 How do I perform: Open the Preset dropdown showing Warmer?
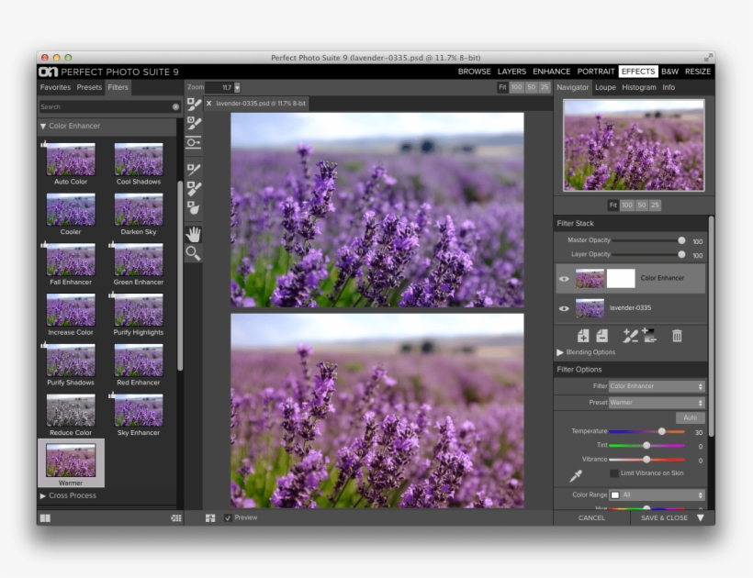656,403
